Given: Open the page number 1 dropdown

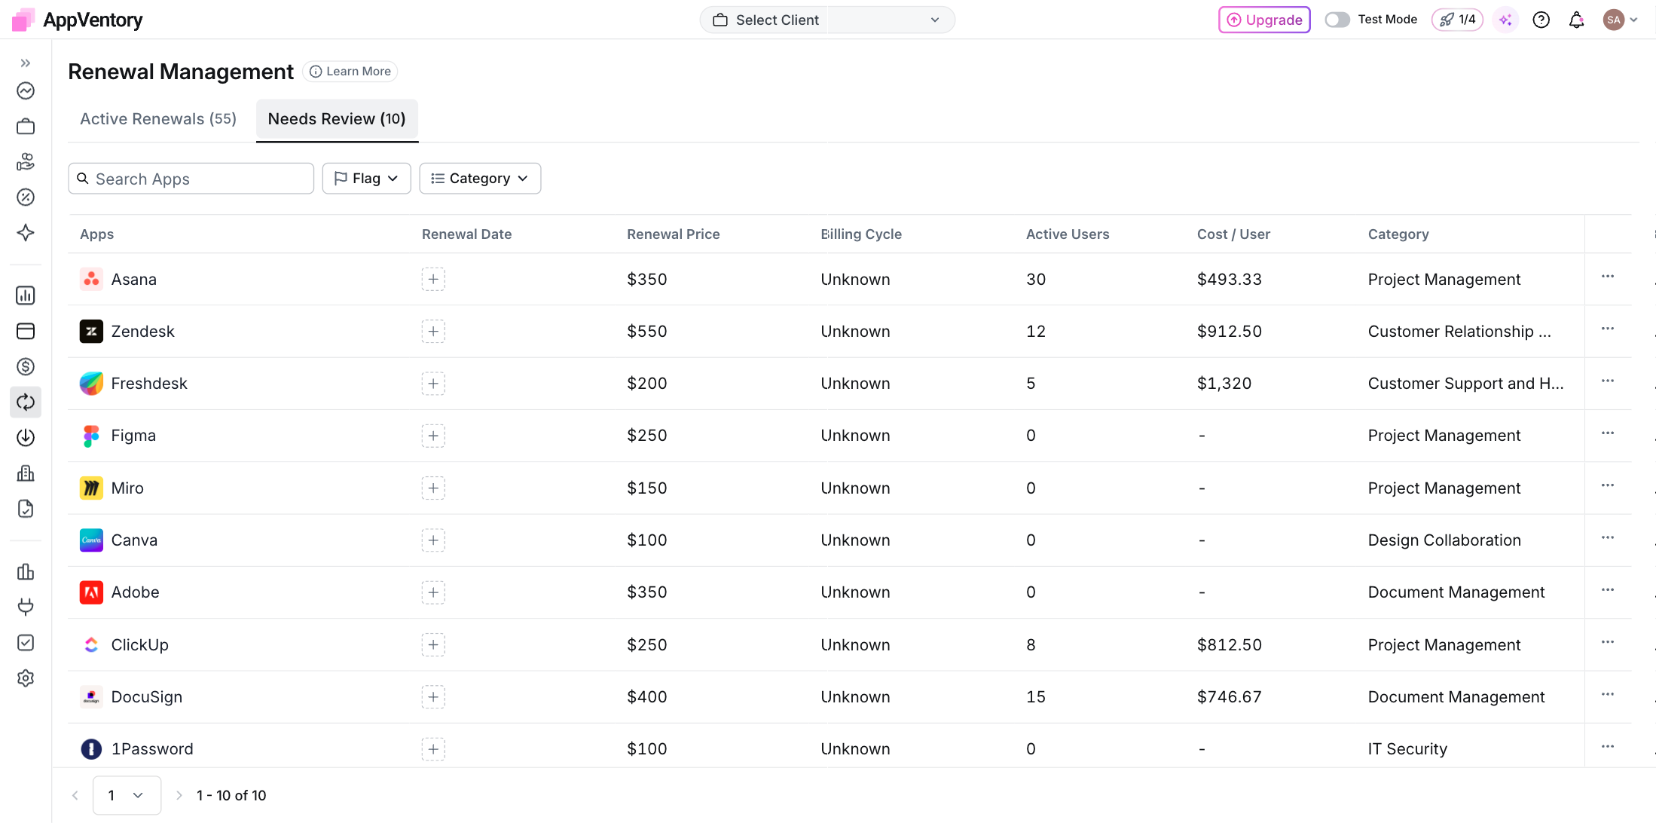Looking at the screenshot, I should pos(127,795).
